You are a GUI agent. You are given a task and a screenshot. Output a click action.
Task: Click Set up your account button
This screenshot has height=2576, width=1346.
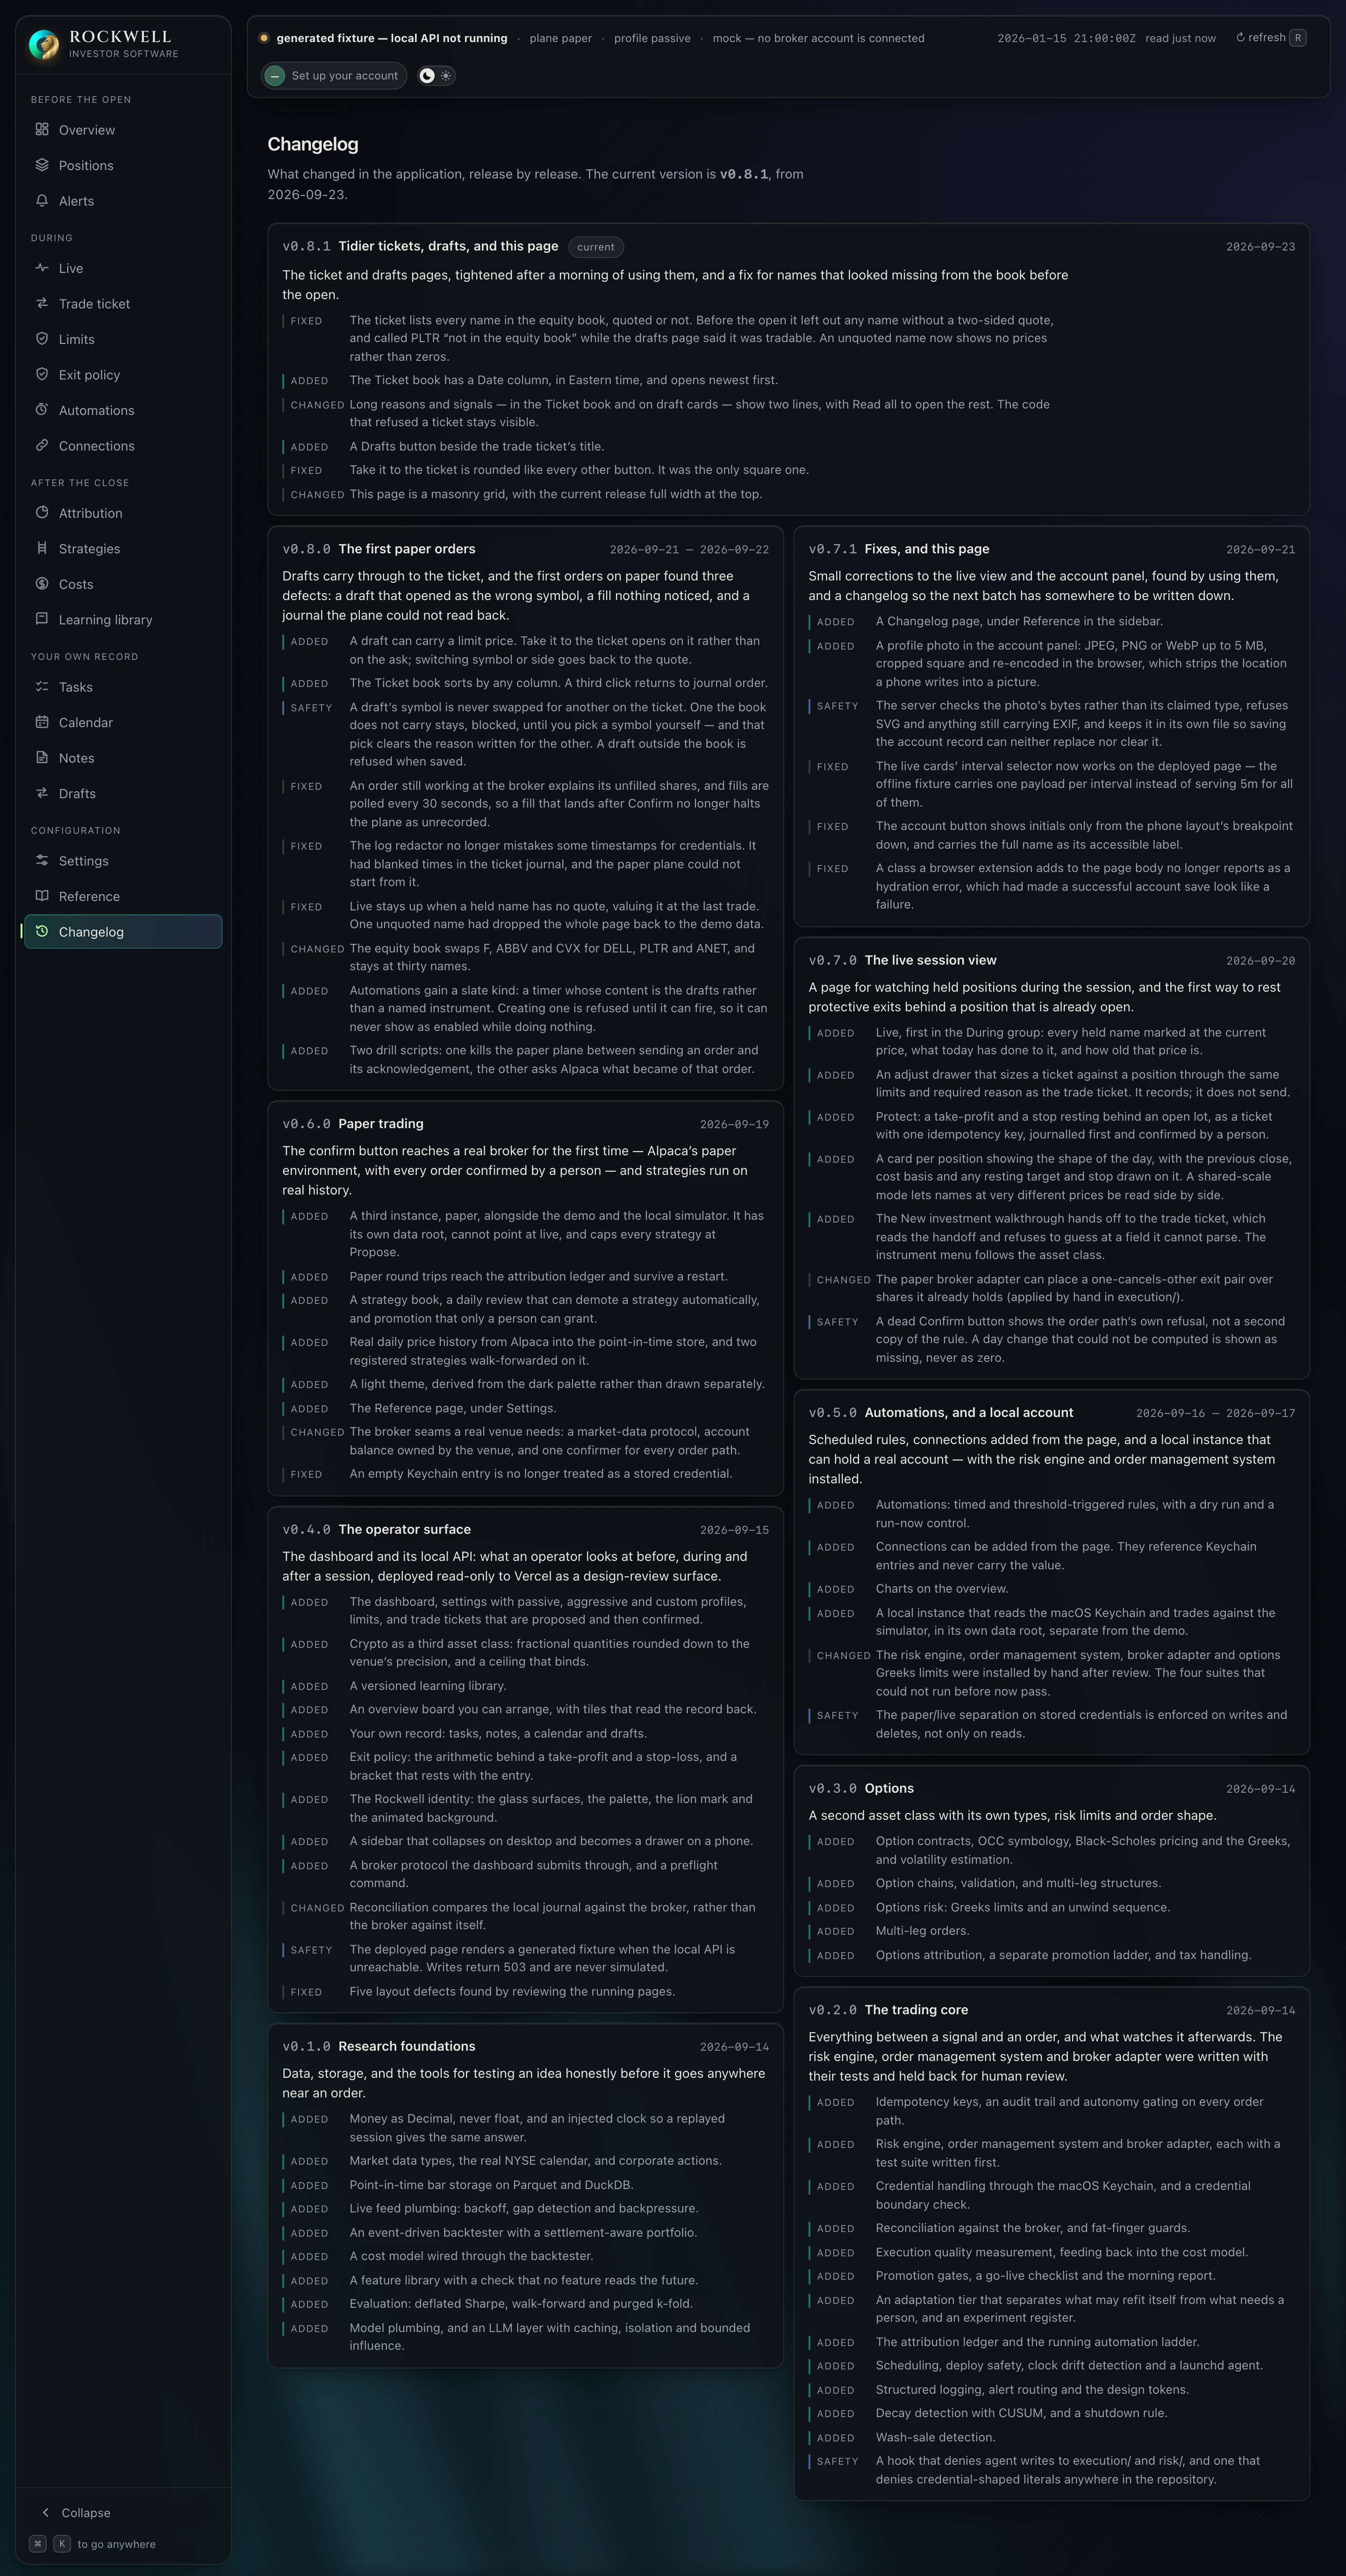(334, 76)
